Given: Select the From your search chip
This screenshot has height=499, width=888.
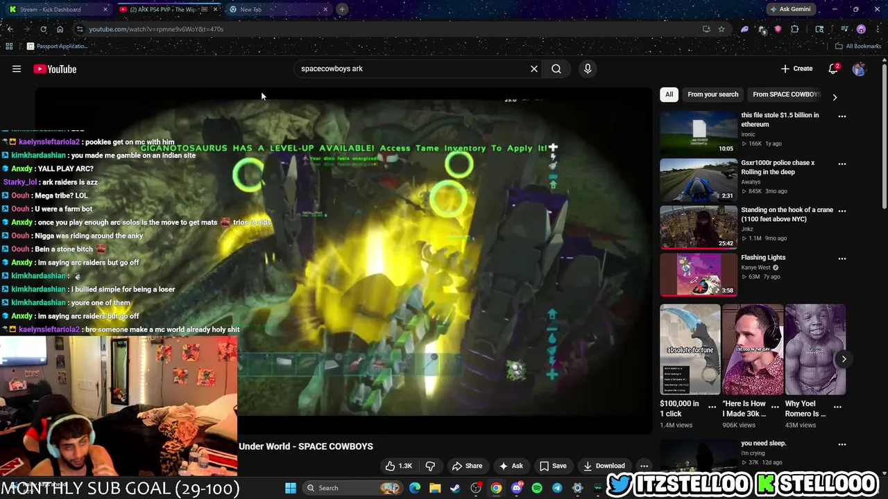Looking at the screenshot, I should (x=712, y=94).
